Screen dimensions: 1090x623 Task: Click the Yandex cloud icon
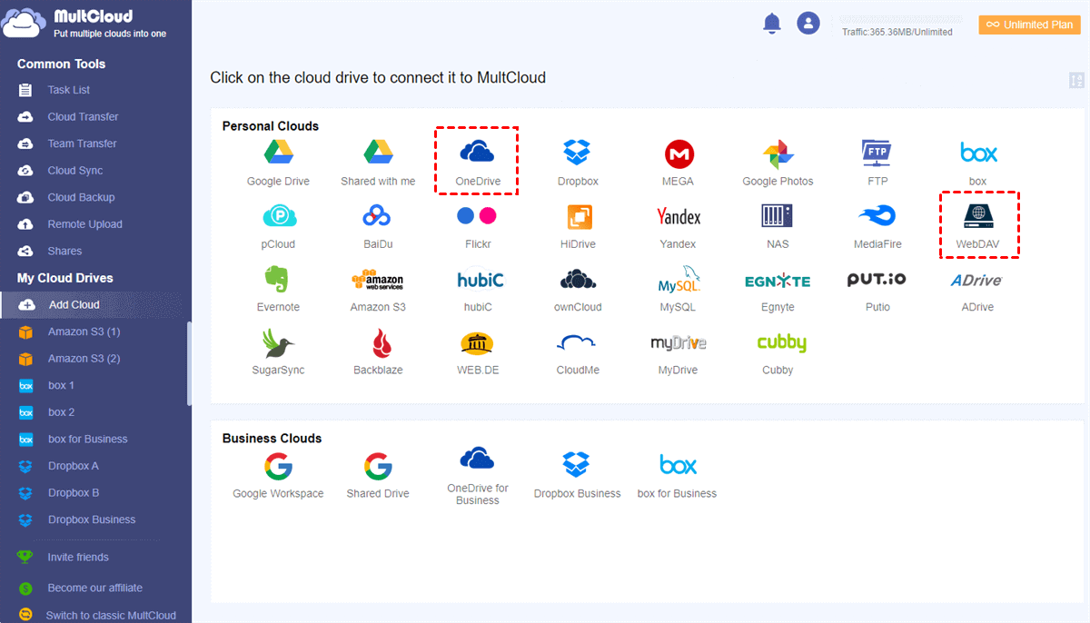[x=678, y=216]
